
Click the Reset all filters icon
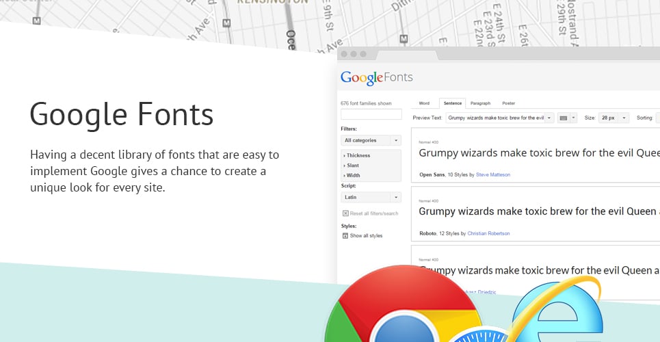[x=345, y=213]
